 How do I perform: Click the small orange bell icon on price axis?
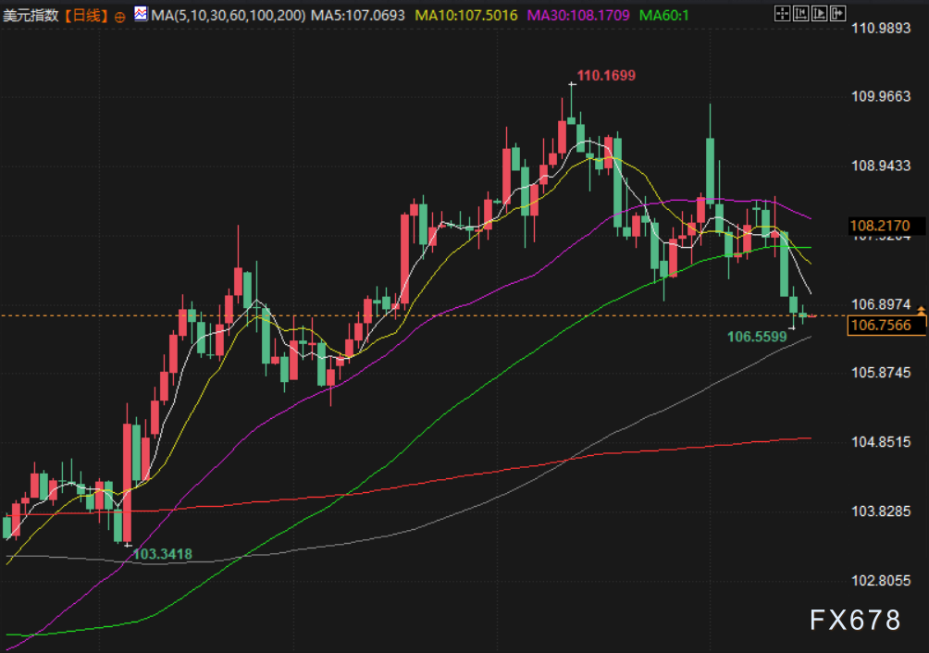(x=921, y=310)
